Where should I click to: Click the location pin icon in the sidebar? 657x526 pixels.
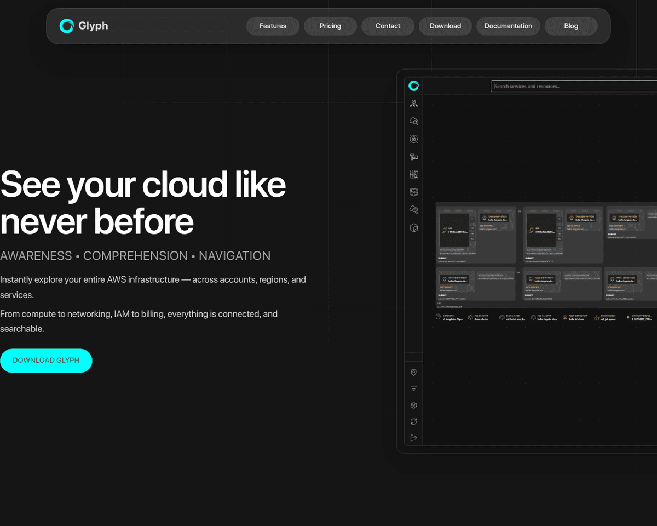(414, 373)
